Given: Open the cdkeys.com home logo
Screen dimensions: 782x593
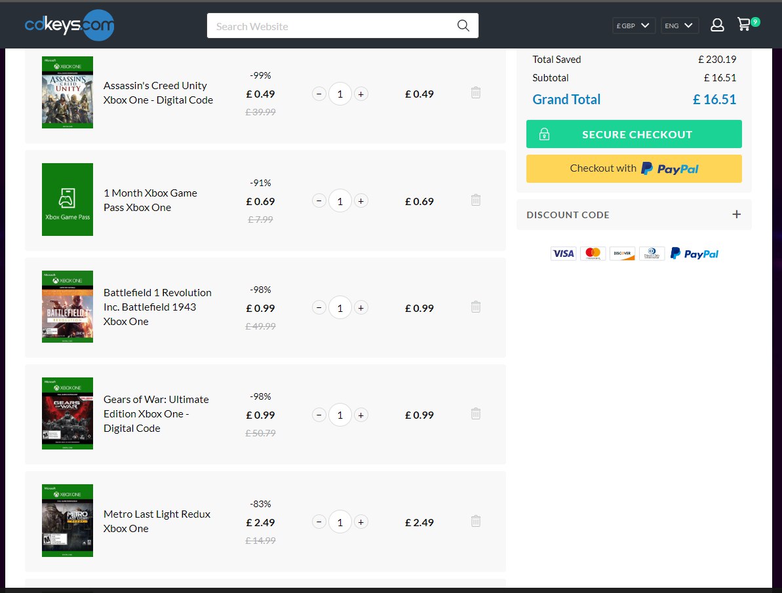Looking at the screenshot, I should pyautogui.click(x=69, y=25).
